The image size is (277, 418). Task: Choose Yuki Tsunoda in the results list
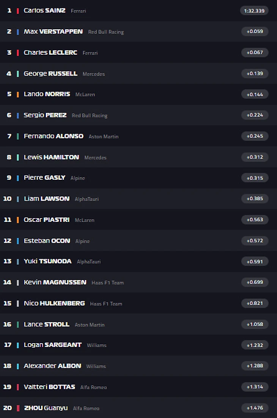tap(47, 261)
